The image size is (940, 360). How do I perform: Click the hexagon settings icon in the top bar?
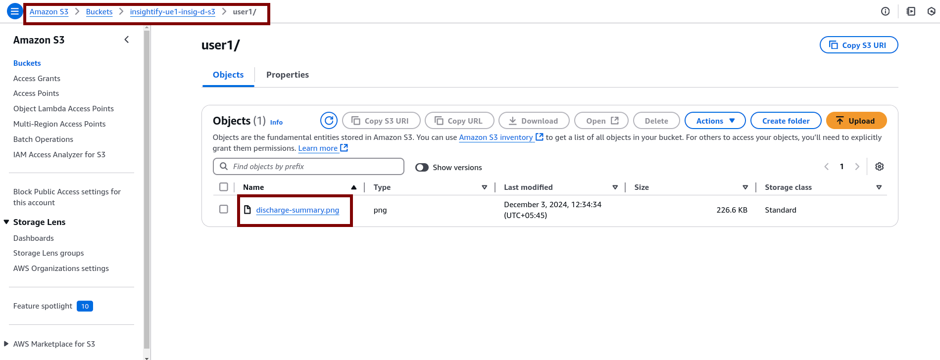[931, 11]
